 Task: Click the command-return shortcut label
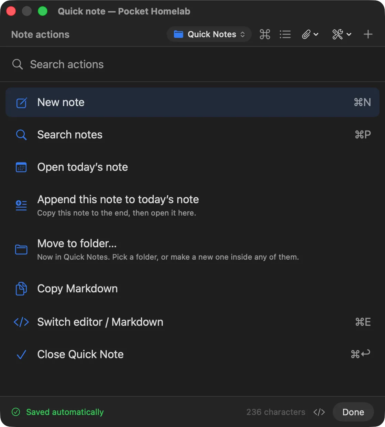pyautogui.click(x=361, y=354)
